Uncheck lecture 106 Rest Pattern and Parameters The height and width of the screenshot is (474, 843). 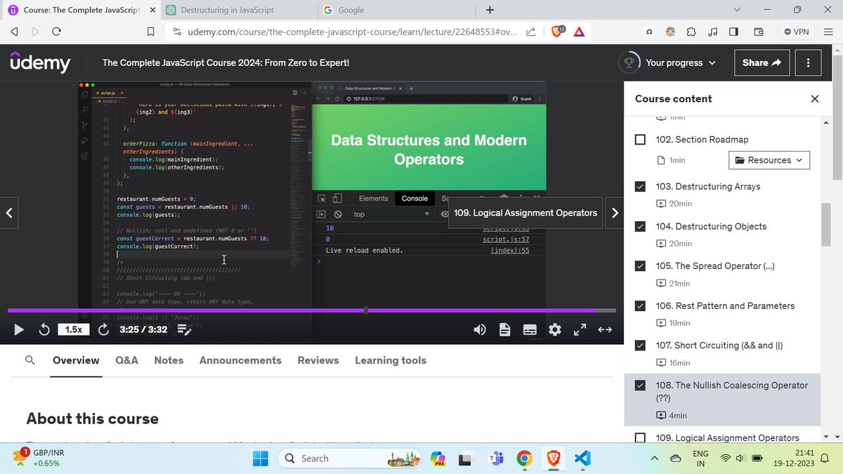coord(640,305)
